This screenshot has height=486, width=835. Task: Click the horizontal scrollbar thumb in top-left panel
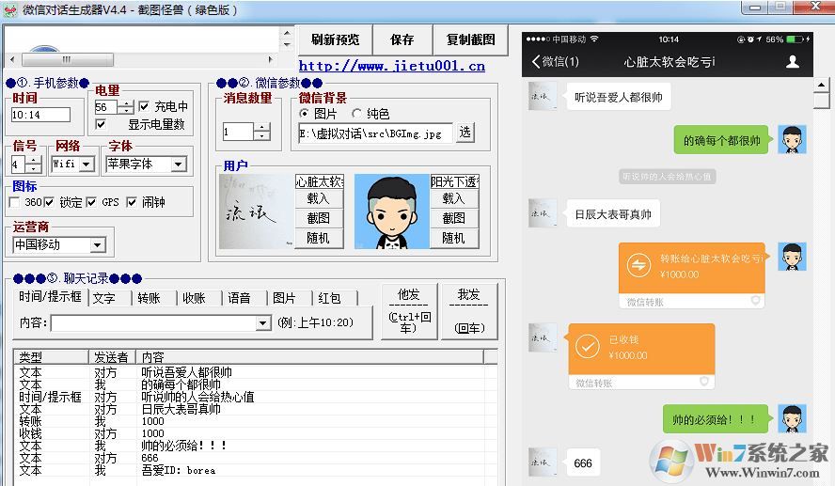coord(66,59)
